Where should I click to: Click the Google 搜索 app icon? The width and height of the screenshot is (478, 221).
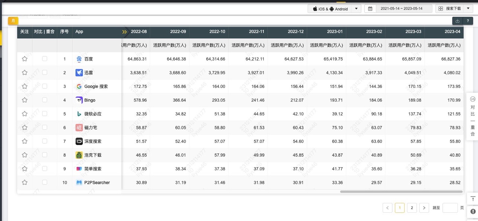(x=79, y=86)
